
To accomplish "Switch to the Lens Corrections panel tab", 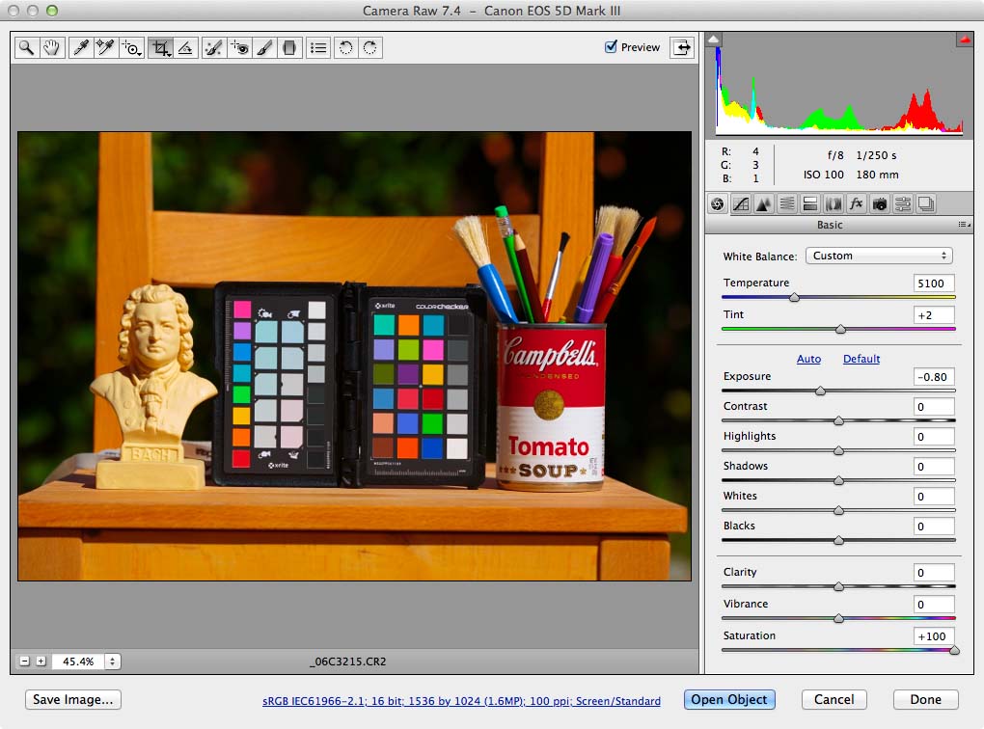I will tap(834, 203).
